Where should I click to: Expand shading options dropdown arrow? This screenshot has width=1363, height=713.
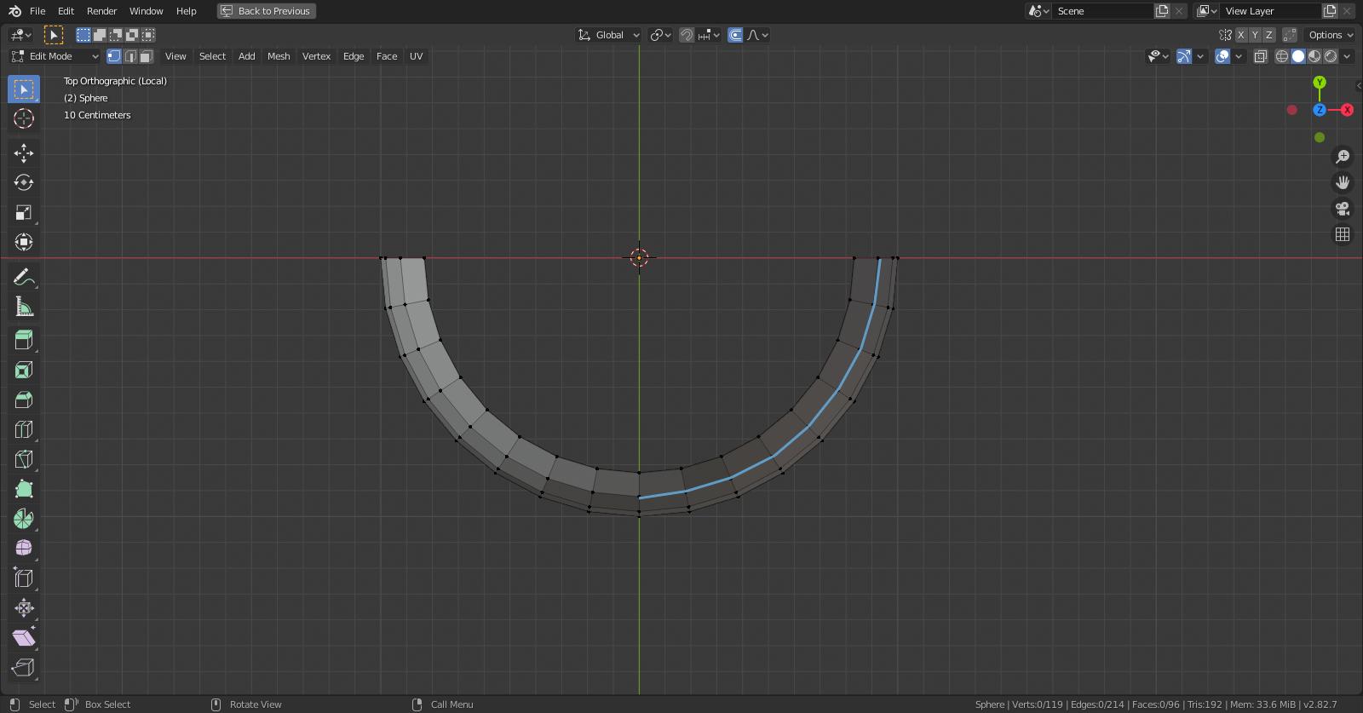[x=1347, y=56]
